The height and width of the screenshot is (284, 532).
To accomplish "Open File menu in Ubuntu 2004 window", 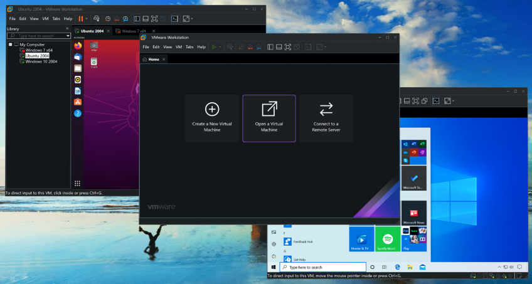I will (x=13, y=19).
